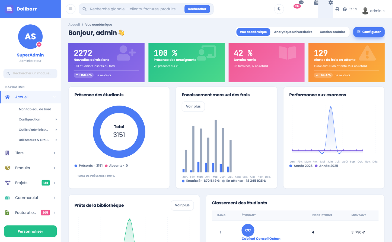The height and width of the screenshot is (242, 392).
Task: Open Mon tableau de bord menu item
Action: [x=35, y=109]
